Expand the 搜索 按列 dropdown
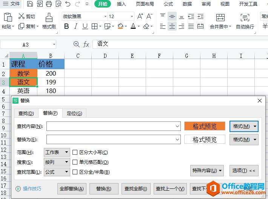 [x=57, y=162]
